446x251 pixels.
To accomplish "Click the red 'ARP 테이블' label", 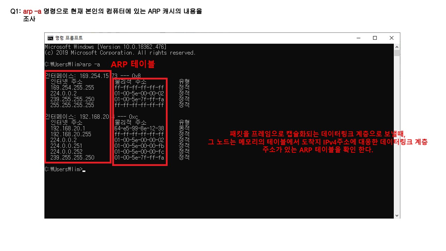I will (133, 64).
